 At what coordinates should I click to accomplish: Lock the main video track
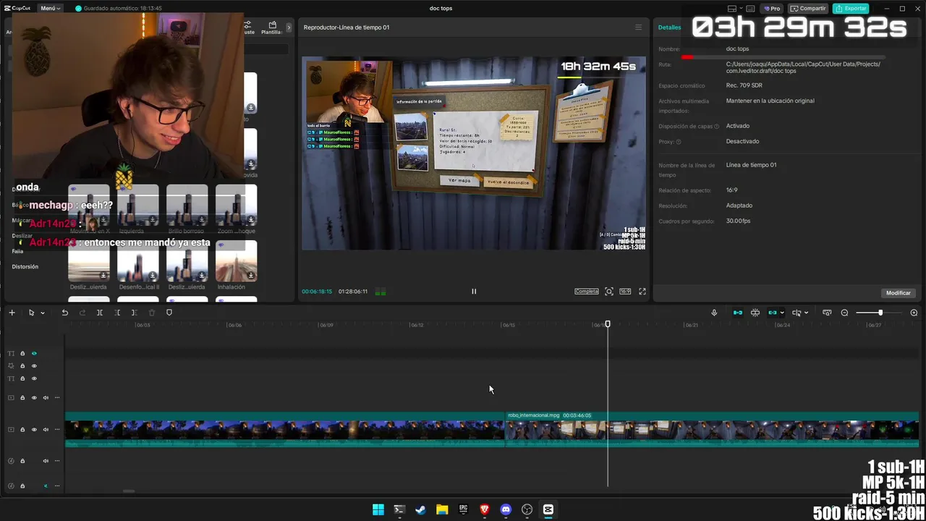(x=22, y=429)
